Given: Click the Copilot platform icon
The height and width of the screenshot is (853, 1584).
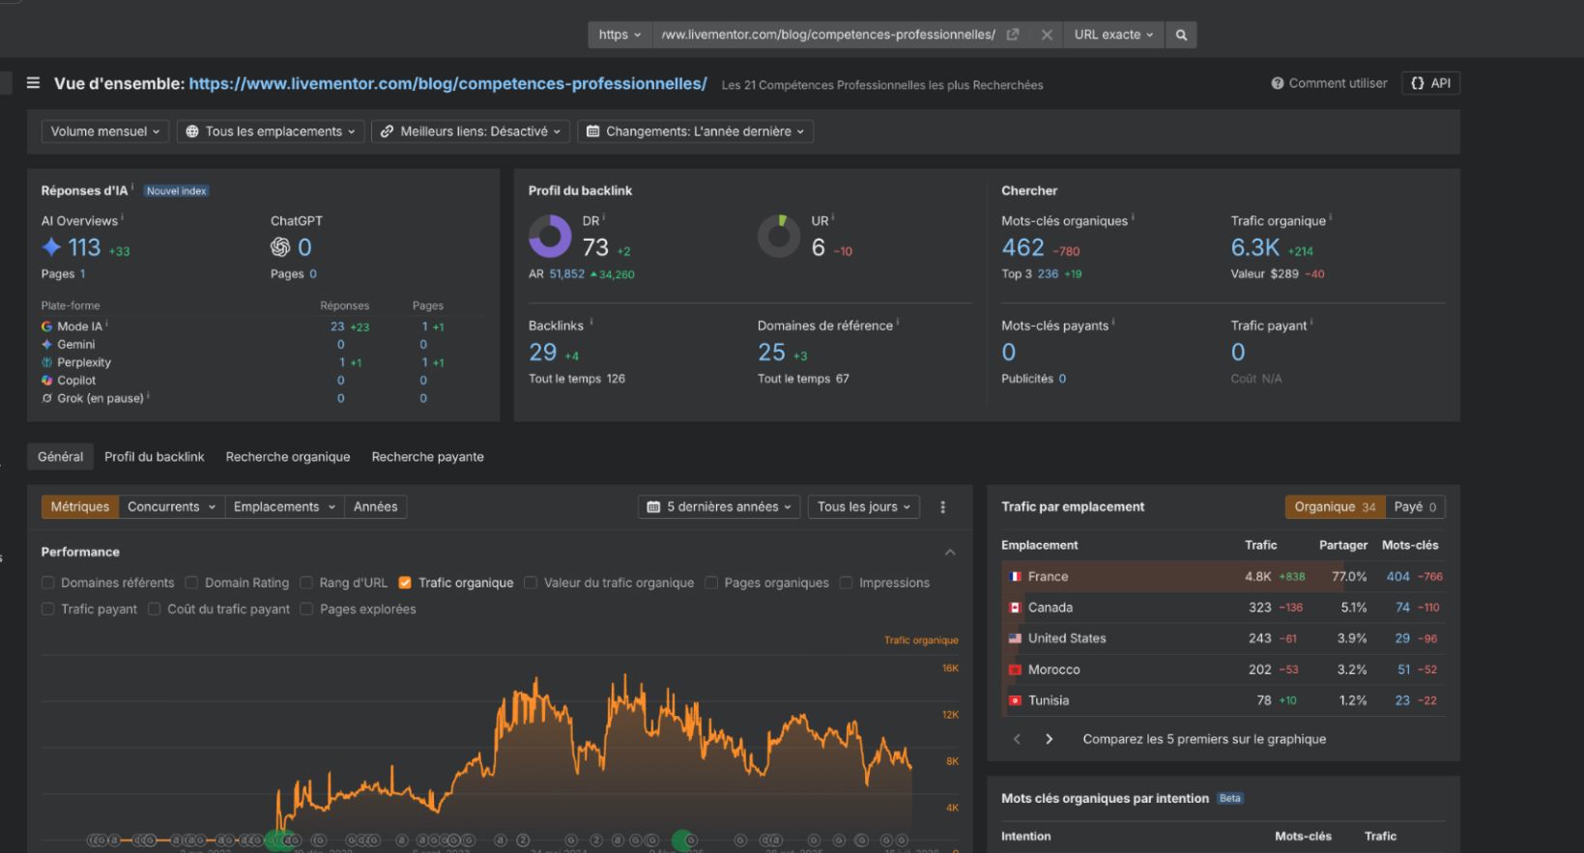Looking at the screenshot, I should coord(46,381).
